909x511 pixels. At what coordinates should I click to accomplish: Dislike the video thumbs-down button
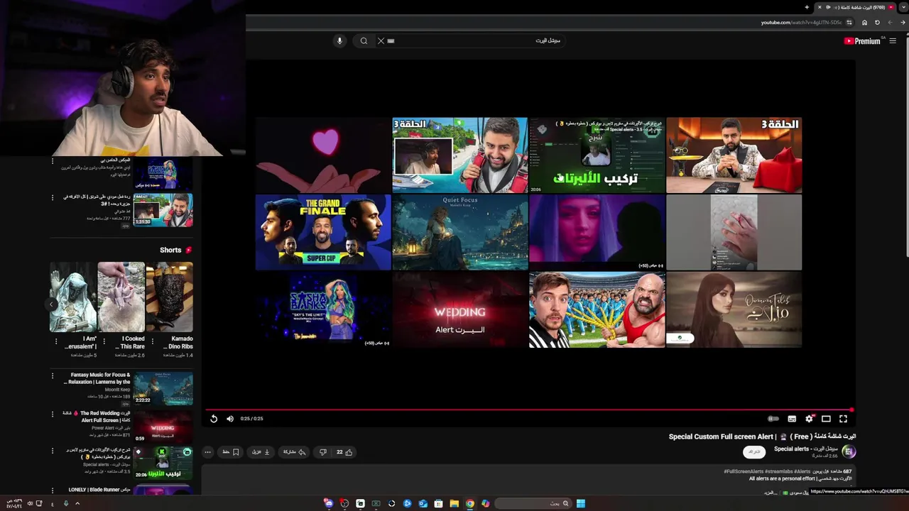pos(323,452)
